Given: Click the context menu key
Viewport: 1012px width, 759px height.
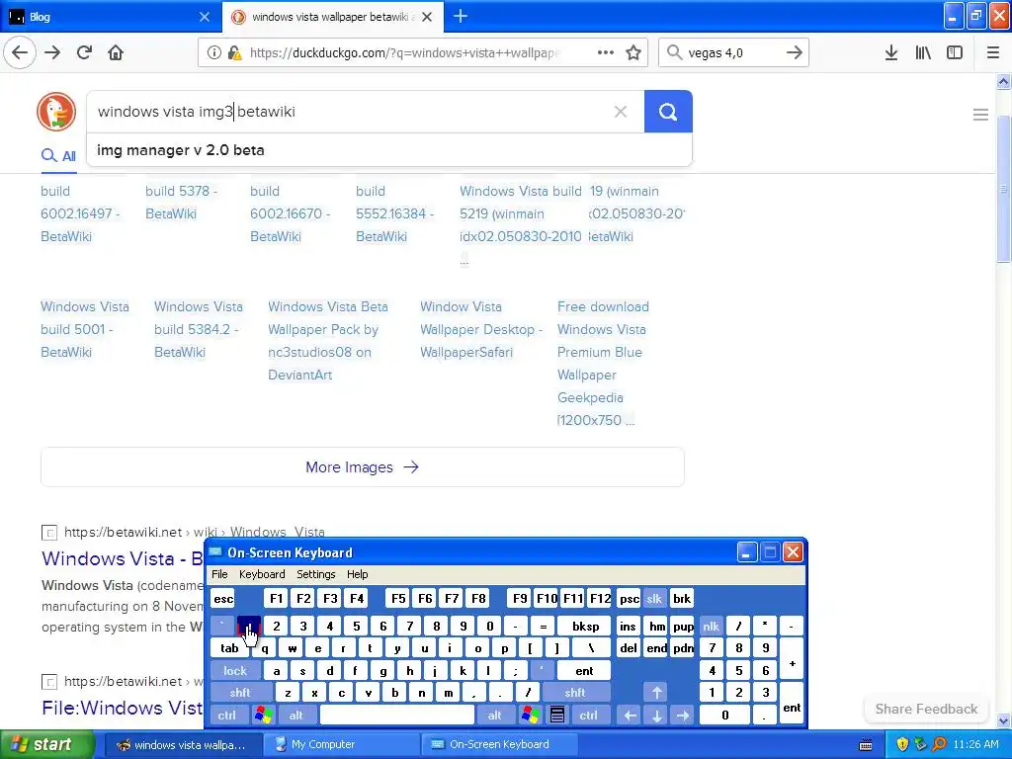Looking at the screenshot, I should click(x=557, y=716).
